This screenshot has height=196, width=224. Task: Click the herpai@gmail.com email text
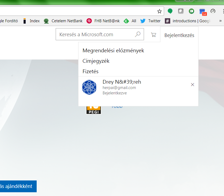coord(119,88)
